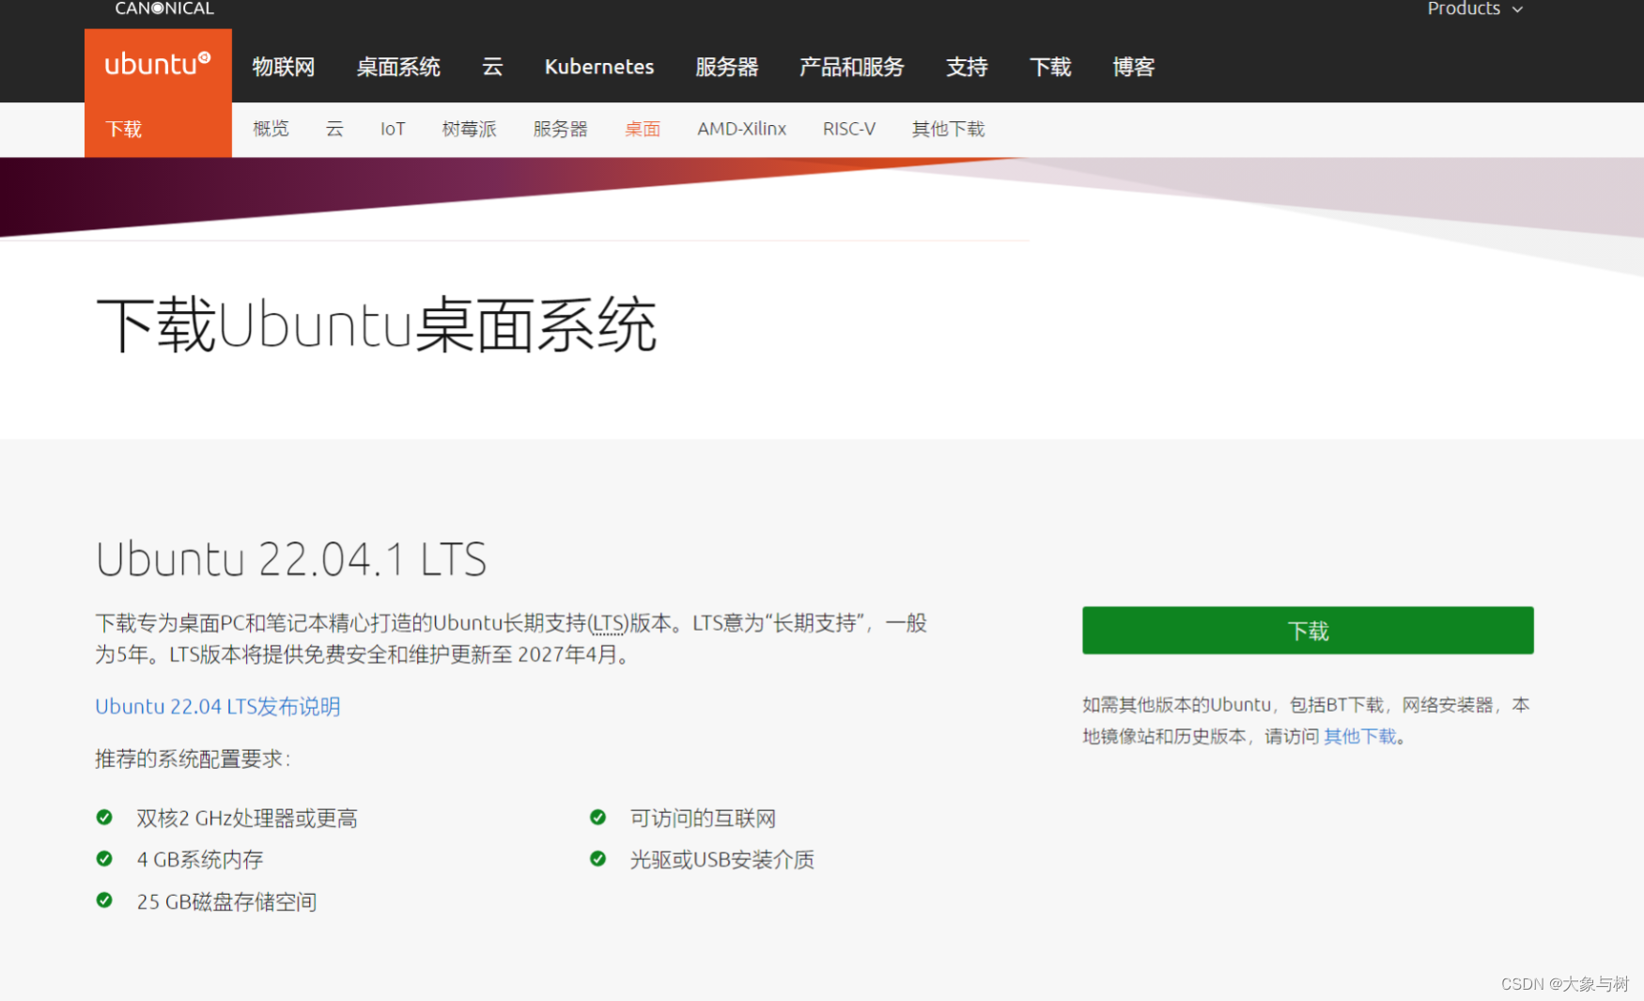Click the text 25 GB磁盘存储空间
The height and width of the screenshot is (1001, 1644).
tap(226, 902)
